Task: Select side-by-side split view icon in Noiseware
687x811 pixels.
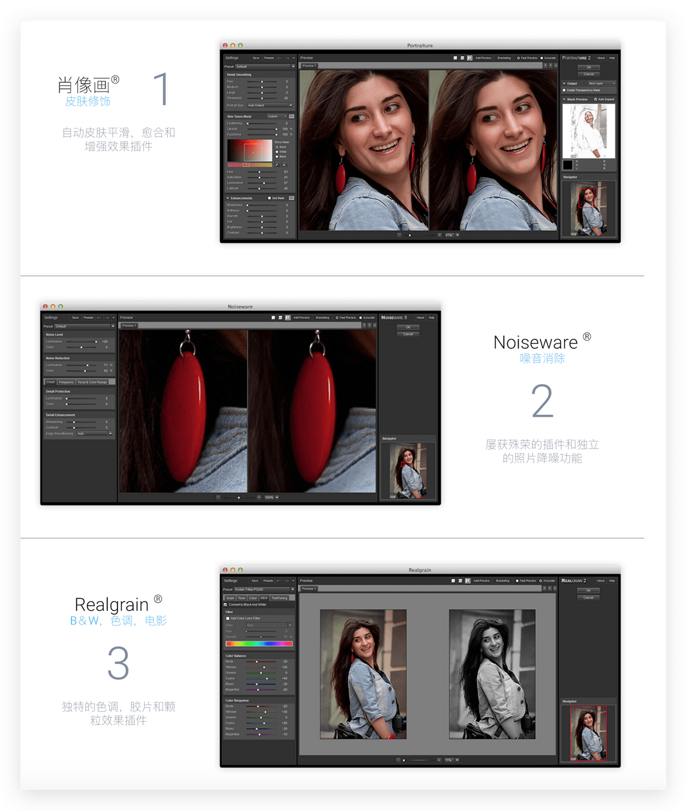Action: [x=288, y=318]
